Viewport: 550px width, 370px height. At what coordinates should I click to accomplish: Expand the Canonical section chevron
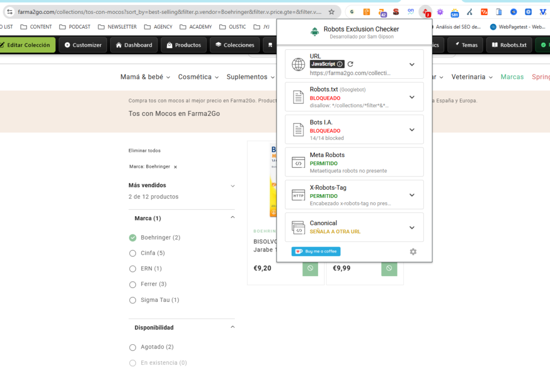[412, 227]
